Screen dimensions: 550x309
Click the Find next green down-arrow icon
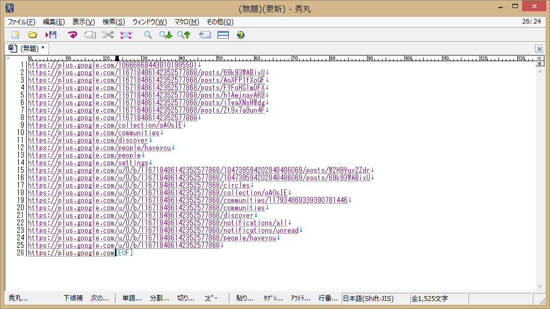point(165,35)
